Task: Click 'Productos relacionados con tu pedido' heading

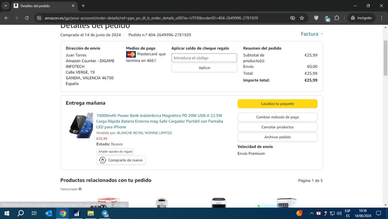Action: click(106, 180)
